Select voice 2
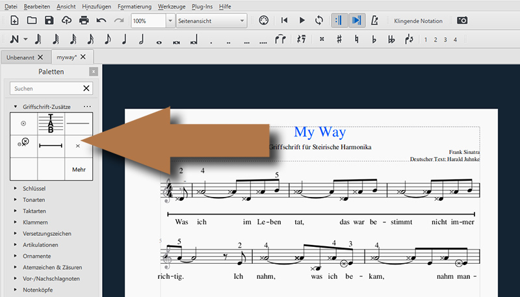This screenshot has height=297, width=520. (435, 40)
